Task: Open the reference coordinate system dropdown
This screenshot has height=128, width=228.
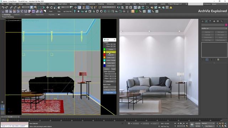Action: pos(65,7)
